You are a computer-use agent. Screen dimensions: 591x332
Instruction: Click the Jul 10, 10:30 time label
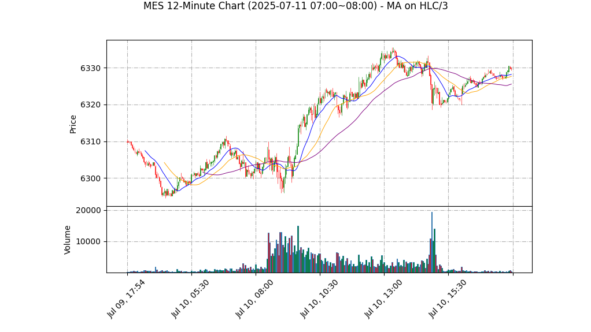pos(319,299)
